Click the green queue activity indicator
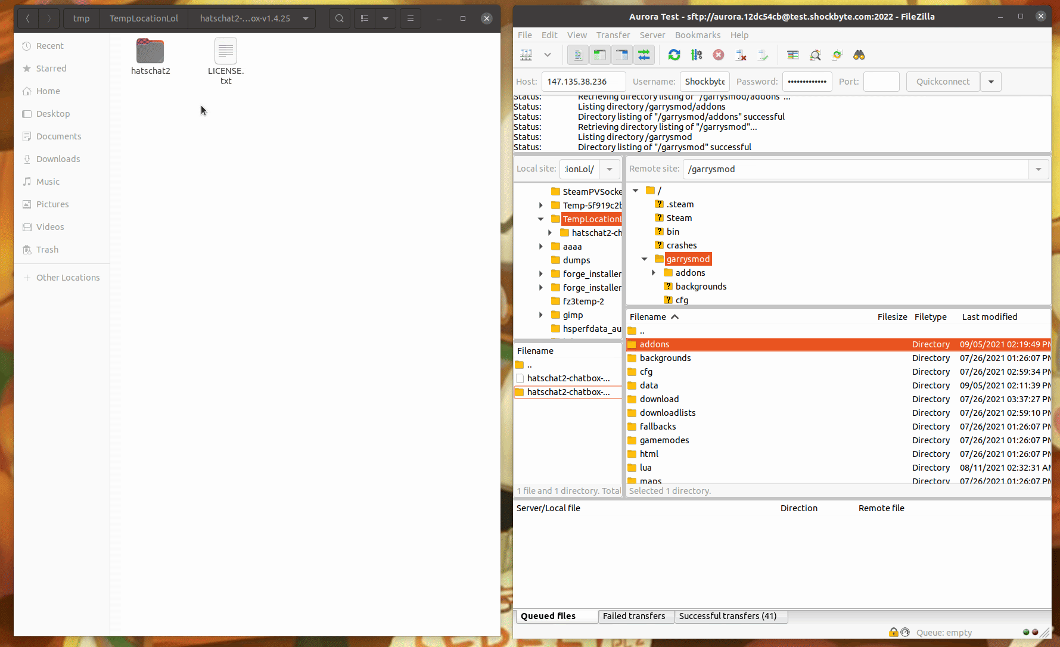The image size is (1060, 647). (x=1025, y=632)
